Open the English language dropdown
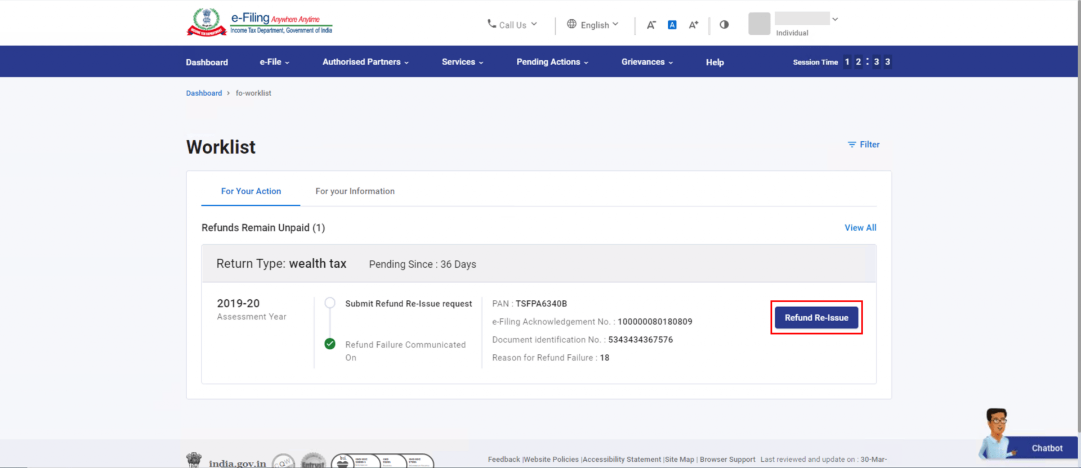This screenshot has width=1081, height=468. click(593, 25)
